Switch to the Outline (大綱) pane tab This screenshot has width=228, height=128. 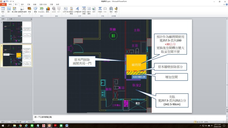[11, 19]
